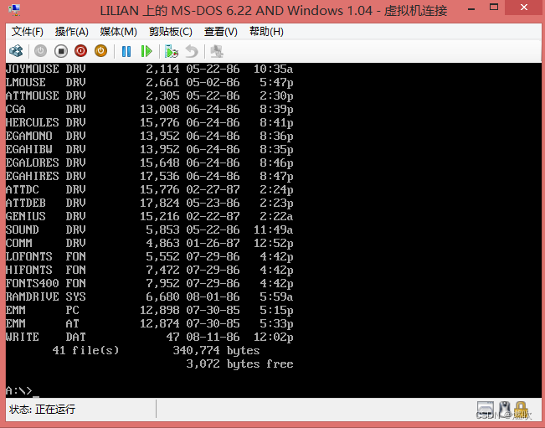Open the 操作(A) menu
This screenshot has width=545, height=428.
72,32
